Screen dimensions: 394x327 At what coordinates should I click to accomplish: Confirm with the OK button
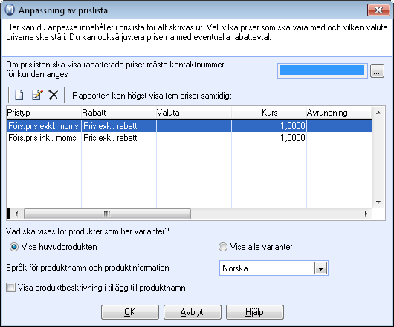pos(130,312)
